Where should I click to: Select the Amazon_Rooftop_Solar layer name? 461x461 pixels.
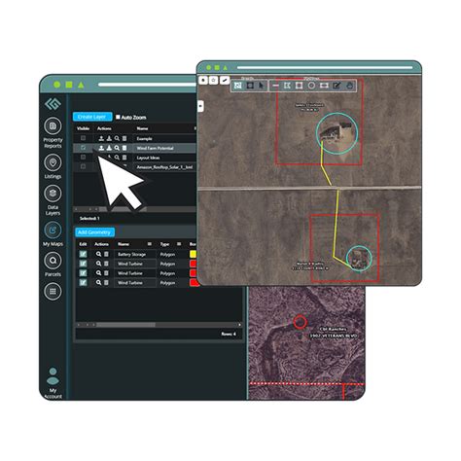click(x=164, y=167)
